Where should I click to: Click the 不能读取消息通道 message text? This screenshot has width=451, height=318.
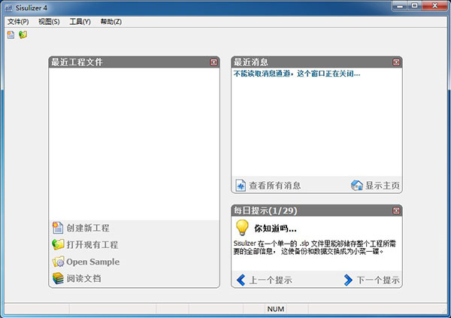click(x=297, y=74)
